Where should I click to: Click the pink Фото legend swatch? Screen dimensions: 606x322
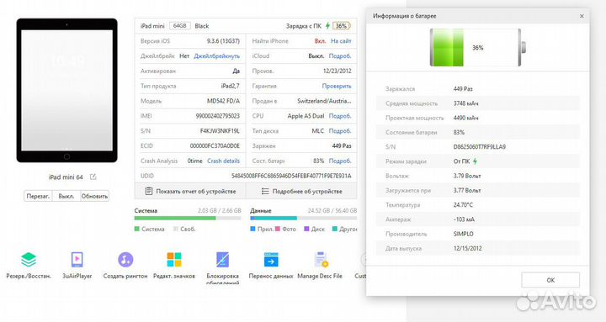[x=277, y=229]
